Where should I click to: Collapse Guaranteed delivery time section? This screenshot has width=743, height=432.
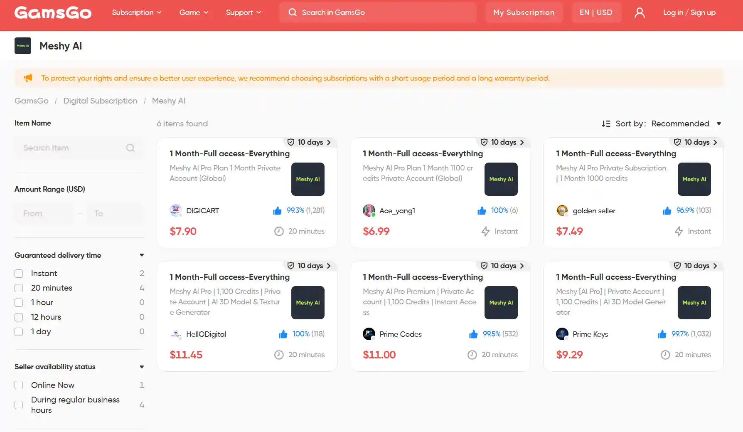point(142,255)
